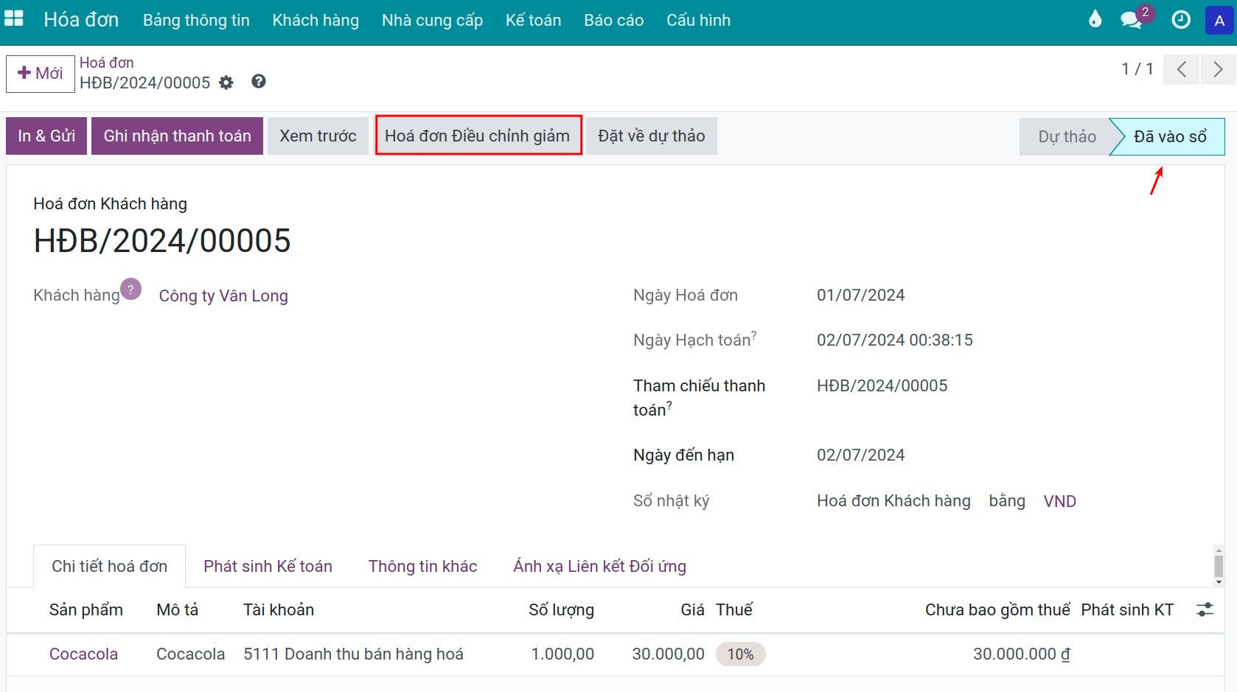Click Ghi nhận thanh toán button
1237x692 pixels.
tap(177, 136)
